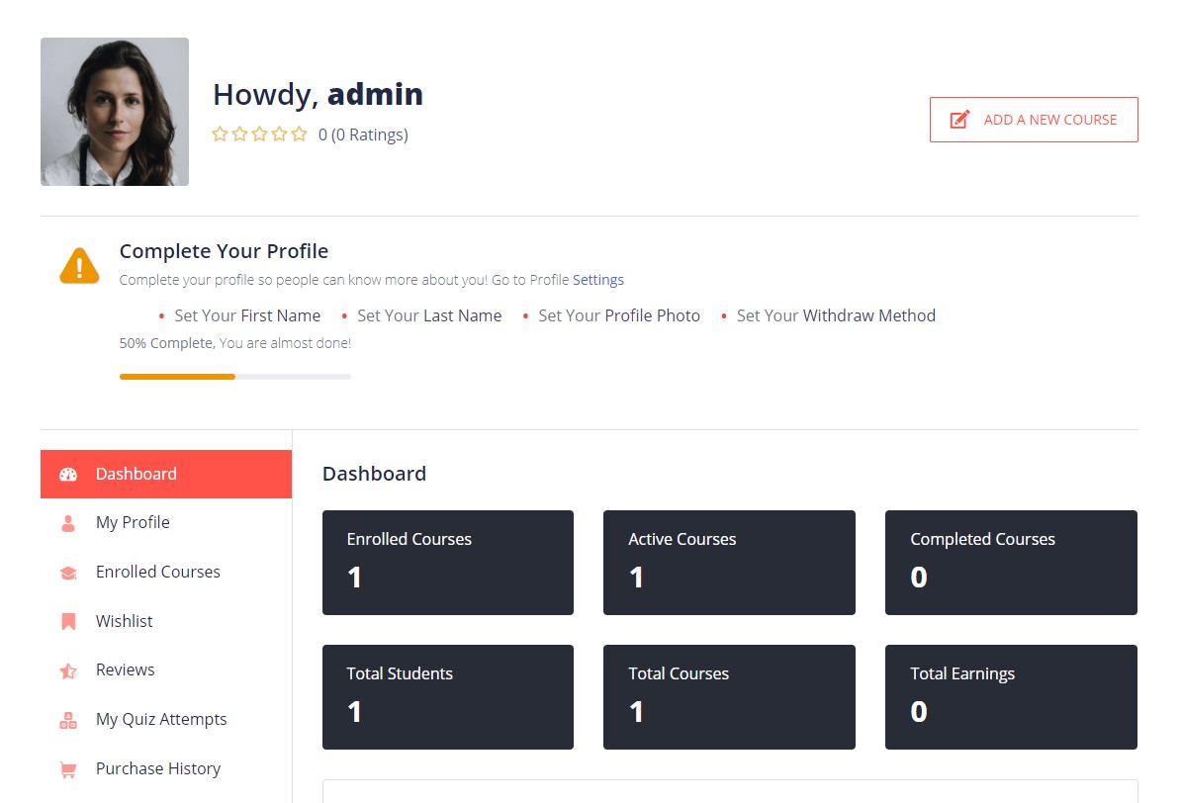The height and width of the screenshot is (803, 1182).
Task: Go to the Wishlist menu item
Action: (x=125, y=621)
